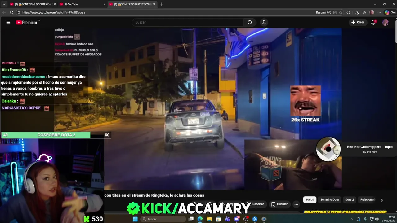Click the Windows taskbar Buscar search box

163,219
